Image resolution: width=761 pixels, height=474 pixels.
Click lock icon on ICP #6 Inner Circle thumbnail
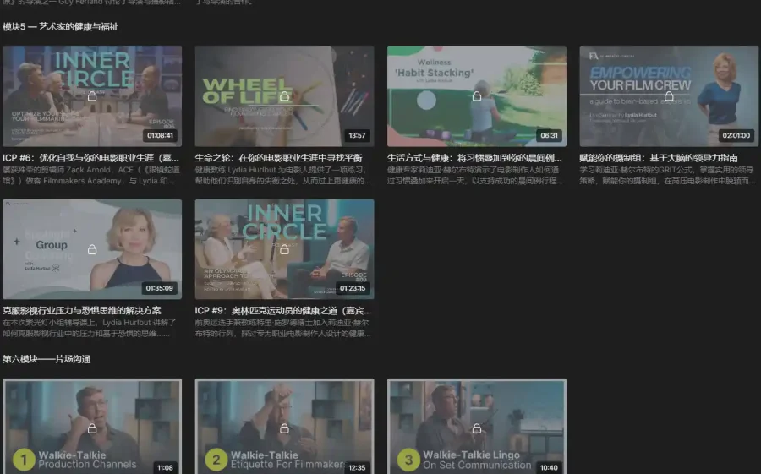(92, 96)
